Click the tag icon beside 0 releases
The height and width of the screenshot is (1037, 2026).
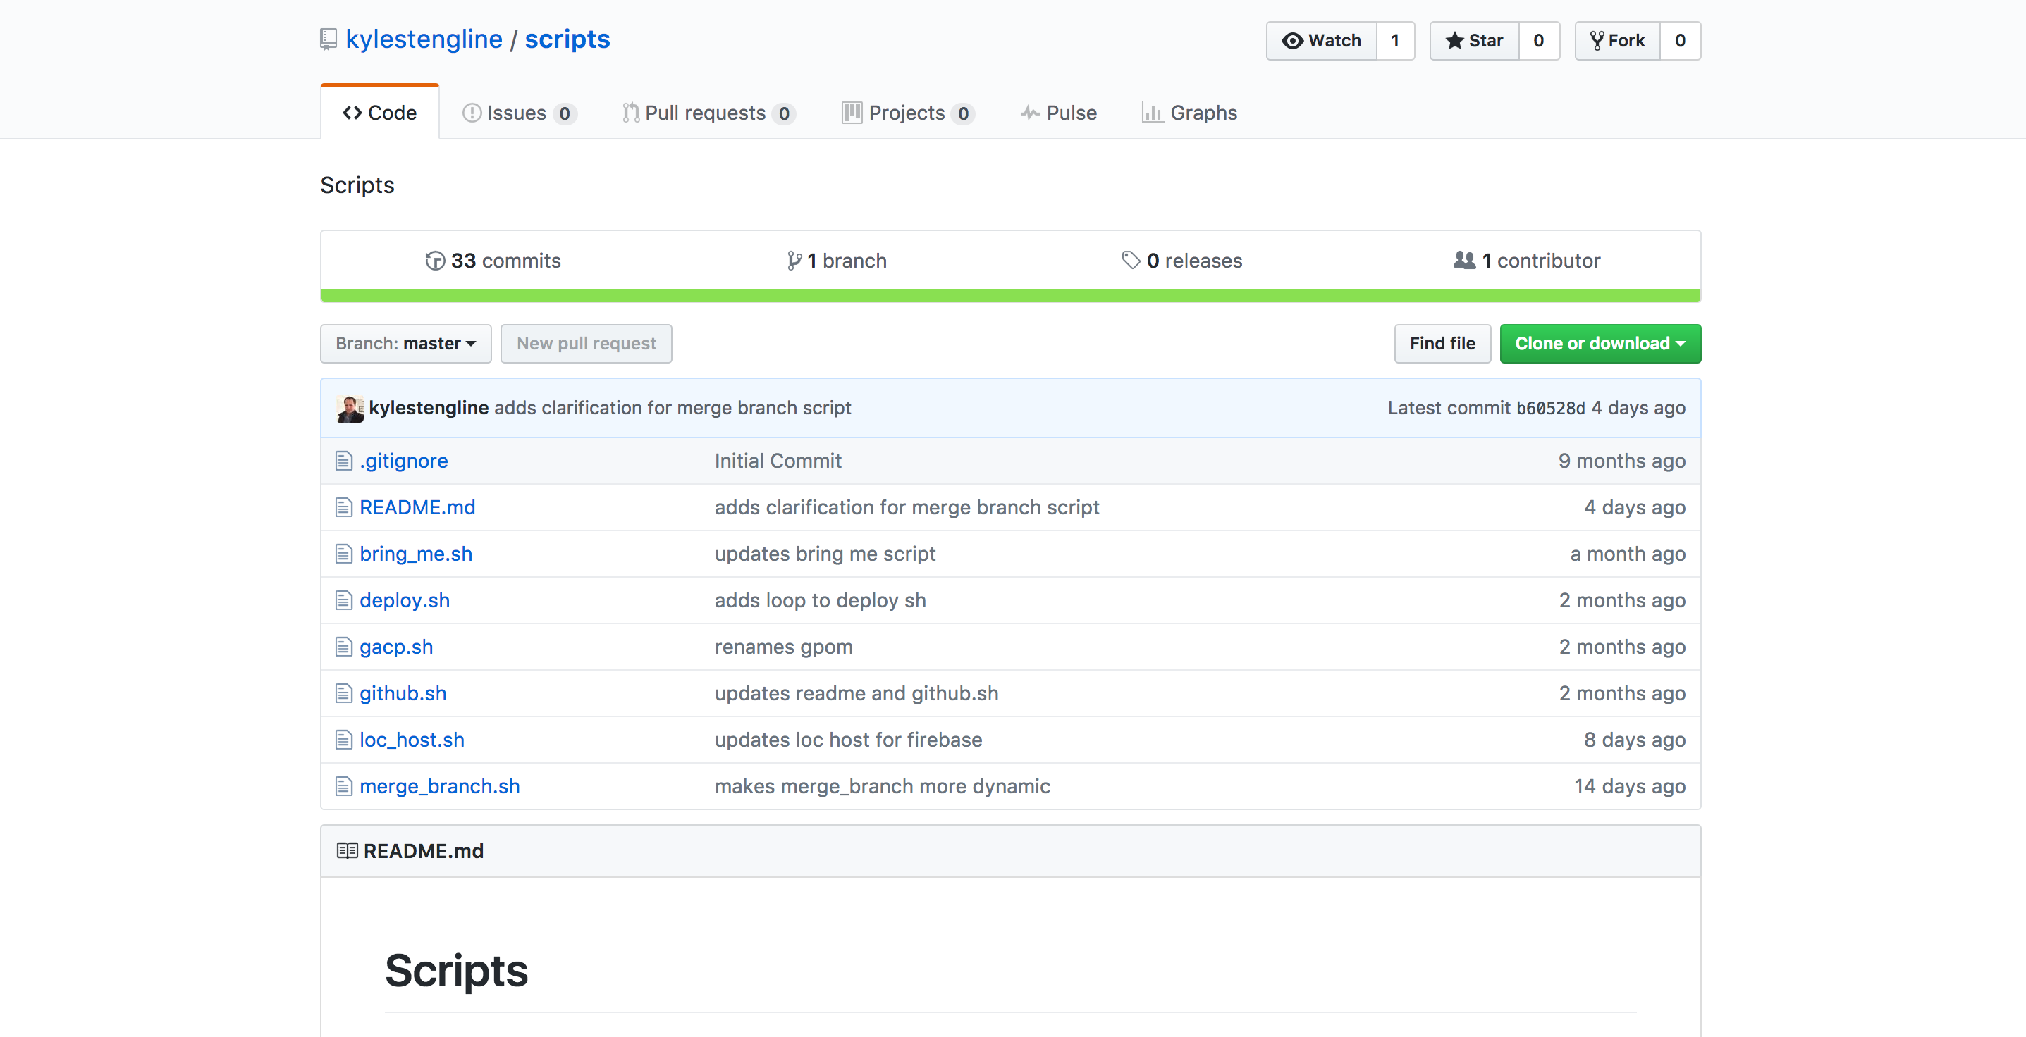(x=1130, y=260)
